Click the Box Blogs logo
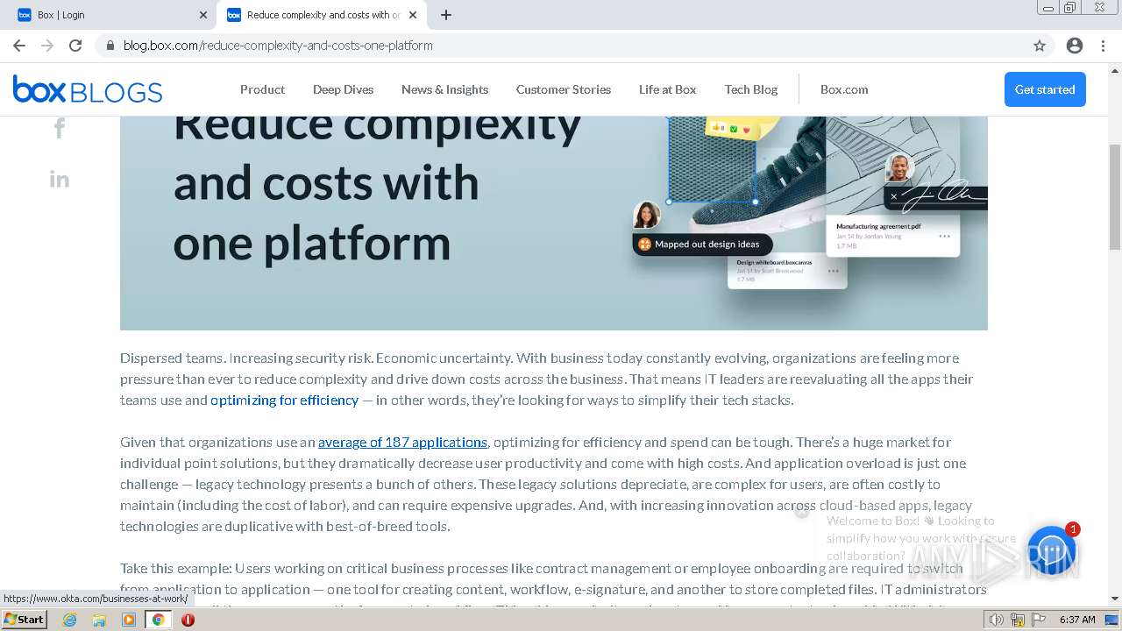Image resolution: width=1122 pixels, height=631 pixels. pos(88,89)
